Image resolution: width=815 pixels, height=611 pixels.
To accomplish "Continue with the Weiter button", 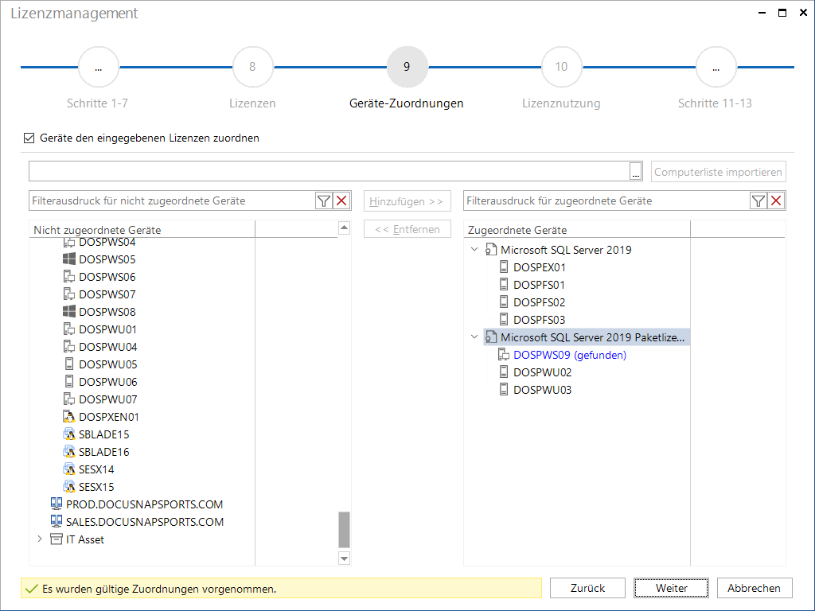I will (x=671, y=588).
